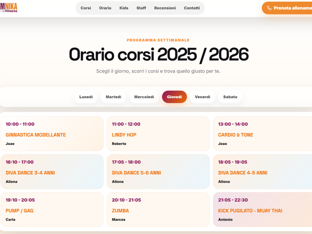Viewport: 312px width, 234px height.
Task: Click the phone icon in the Prenota button
Action: pos(269,8)
